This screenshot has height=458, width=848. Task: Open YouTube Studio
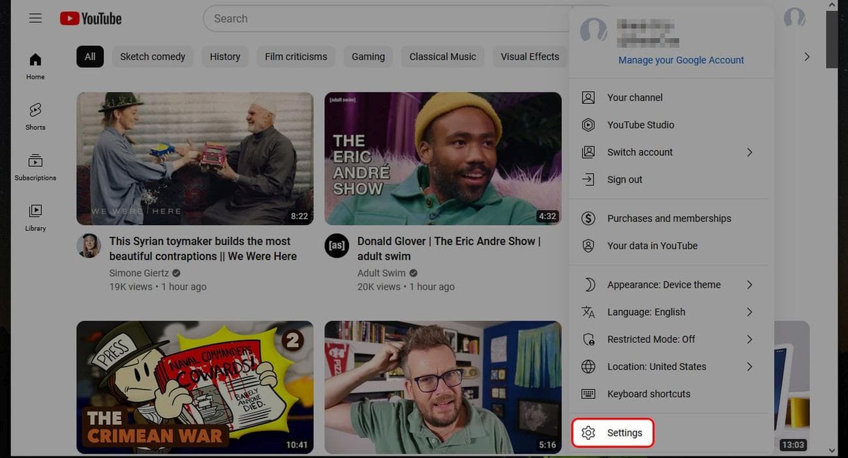[641, 125]
